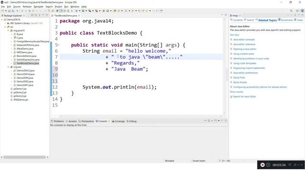
Task: Minimize the editor area
Action: click(x=222, y=15)
